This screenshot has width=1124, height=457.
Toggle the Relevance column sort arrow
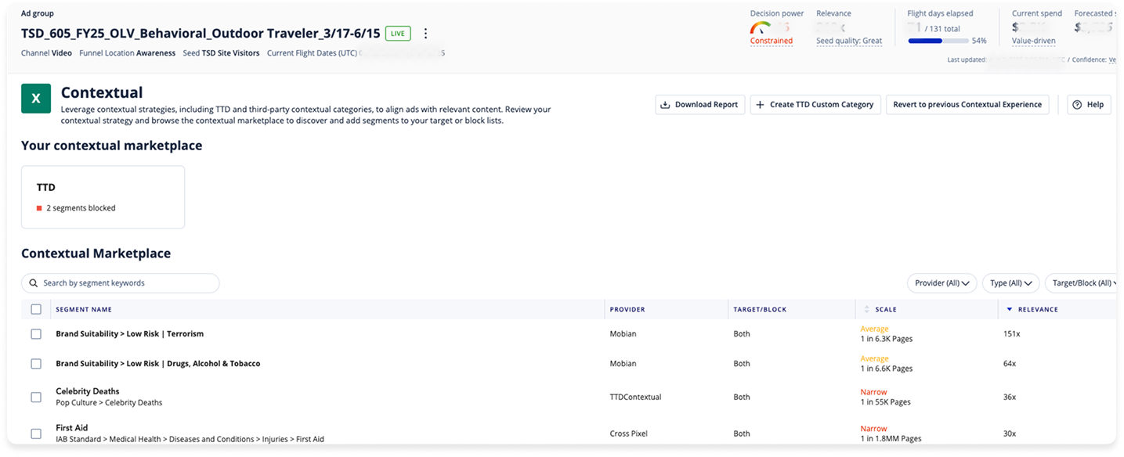tap(1009, 308)
